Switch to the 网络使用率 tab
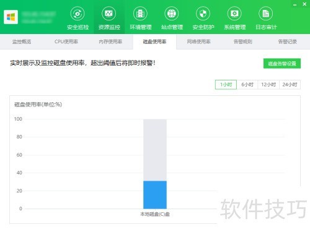Viewport: 310px width, 232px height. (x=199, y=41)
